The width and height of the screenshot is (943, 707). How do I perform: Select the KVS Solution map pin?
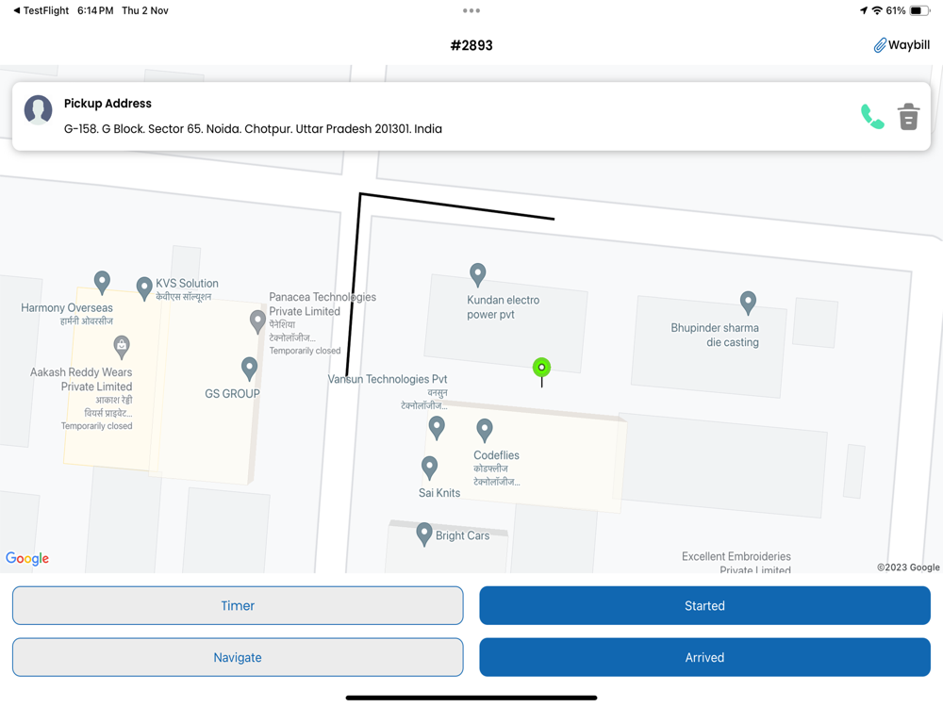tap(144, 288)
